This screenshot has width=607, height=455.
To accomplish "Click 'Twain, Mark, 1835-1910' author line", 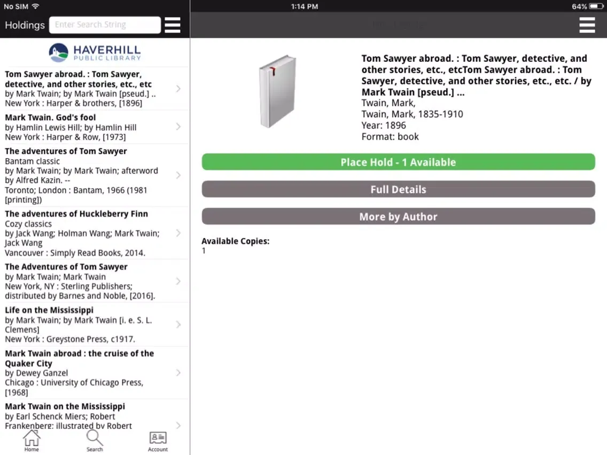I will 413,114.
